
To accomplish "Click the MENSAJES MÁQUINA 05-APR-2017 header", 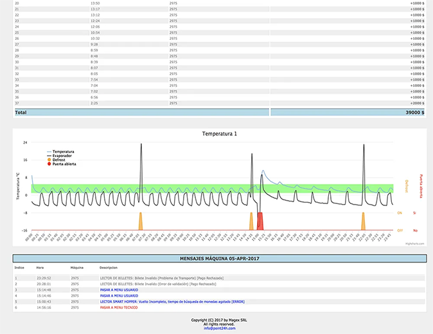I will pos(219,259).
